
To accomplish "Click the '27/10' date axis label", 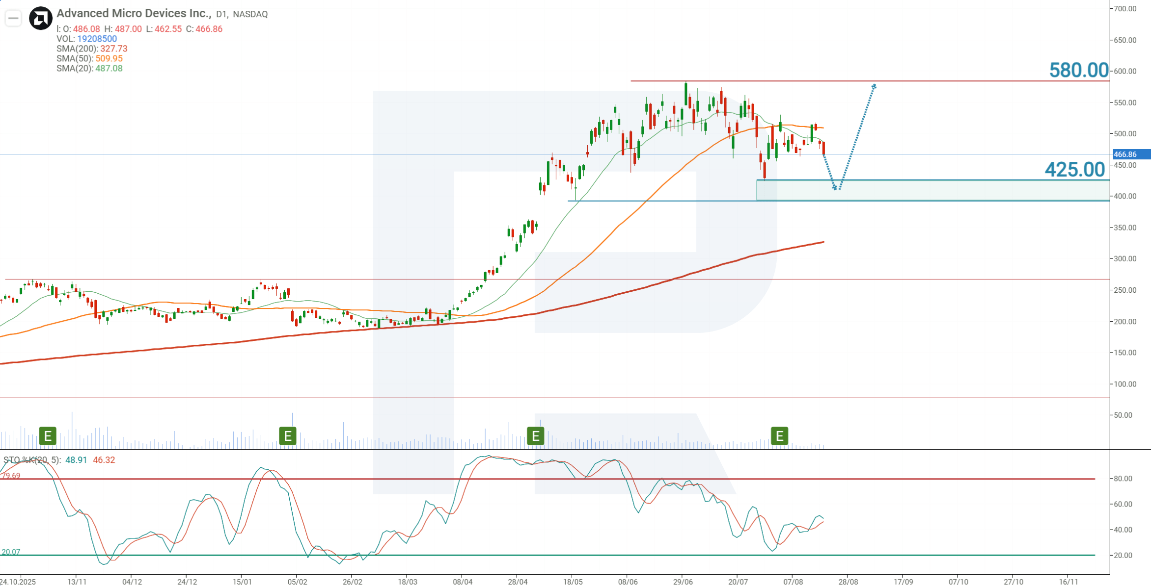I will click(x=1014, y=582).
